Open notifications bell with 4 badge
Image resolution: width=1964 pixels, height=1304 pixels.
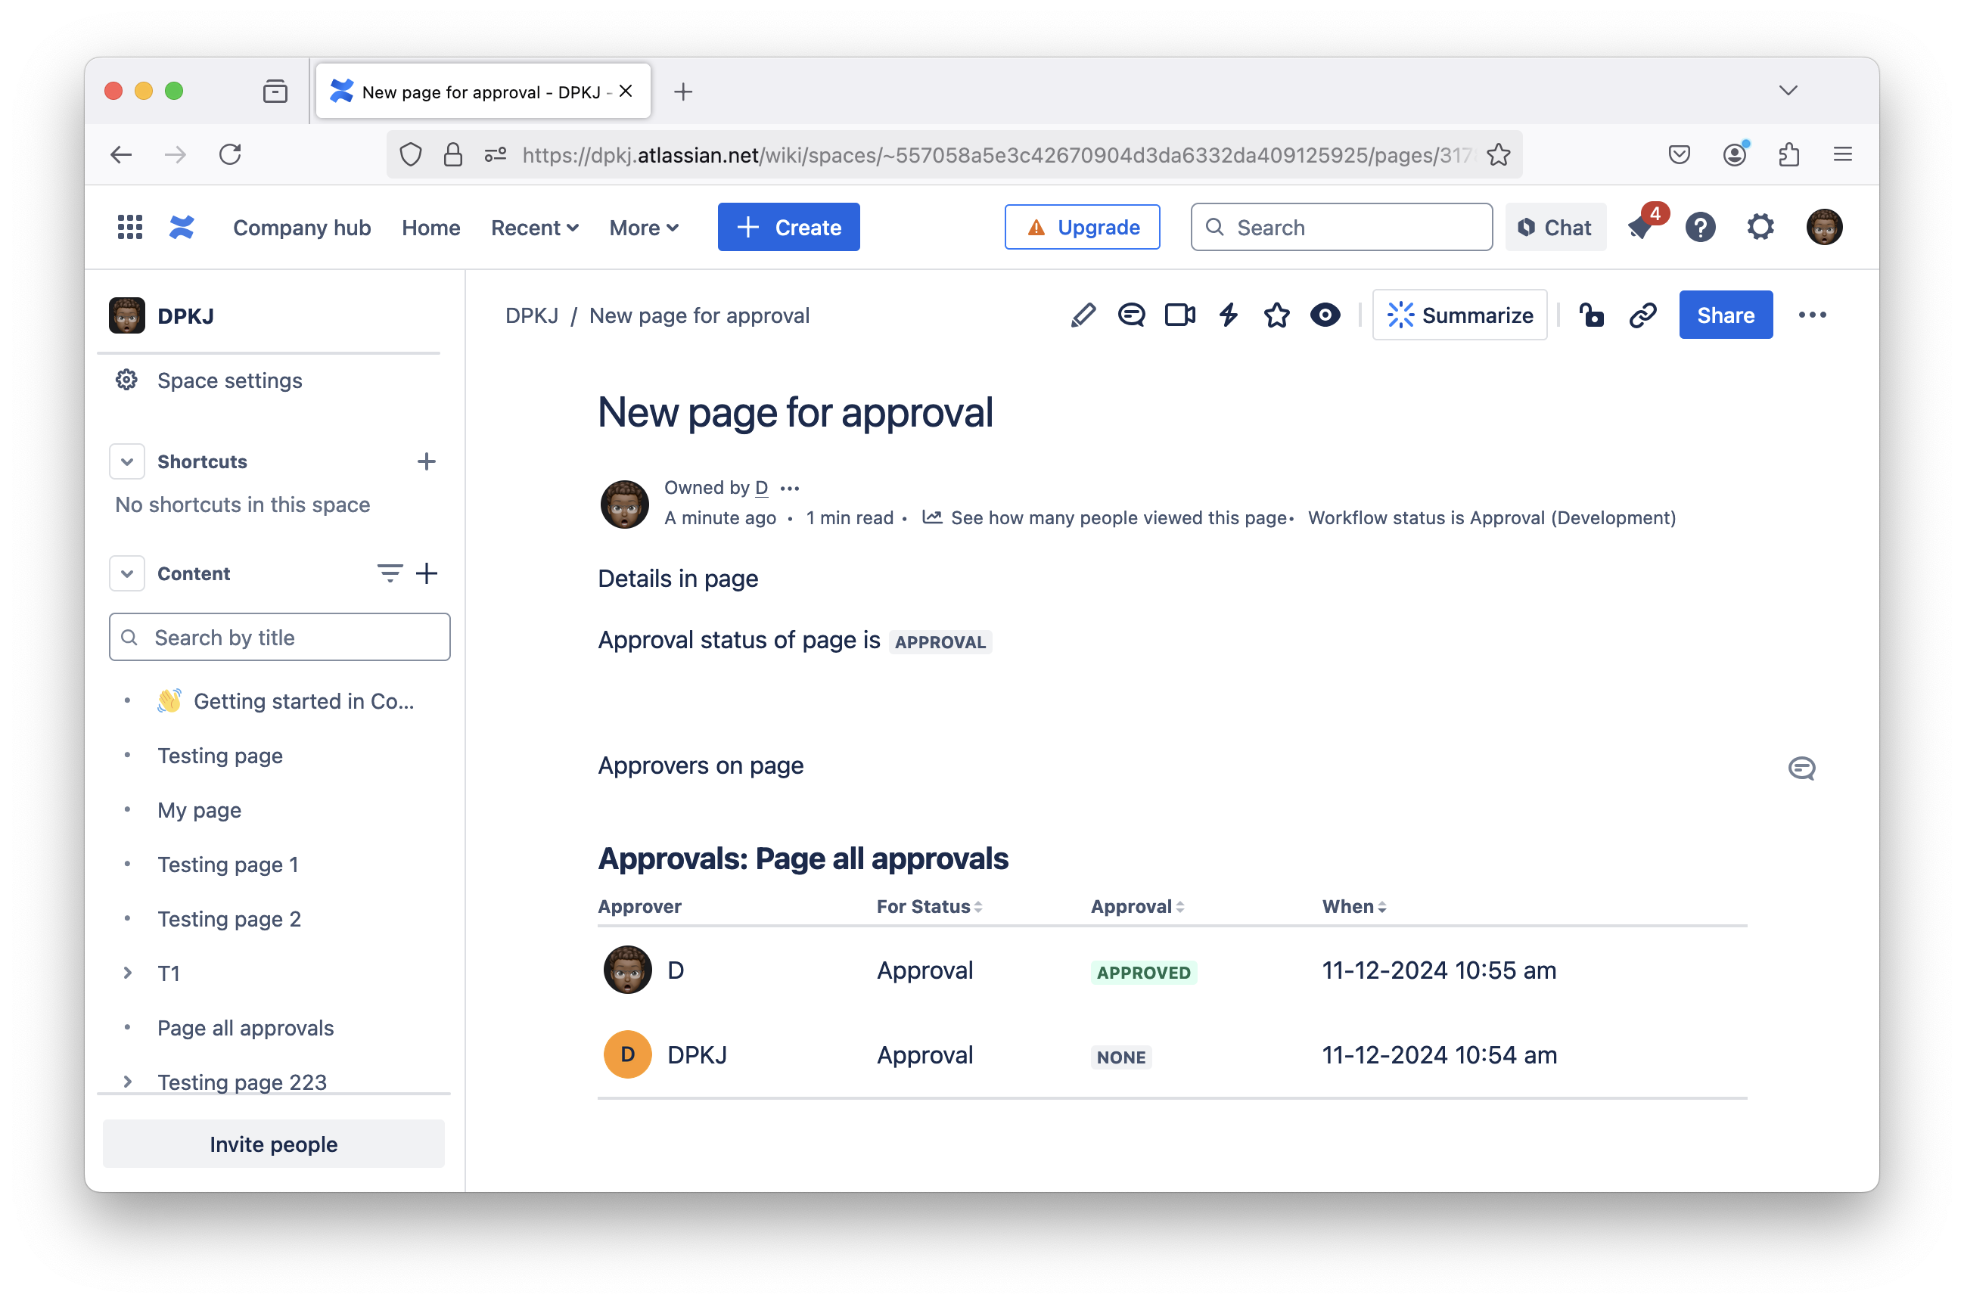pyautogui.click(x=1640, y=227)
